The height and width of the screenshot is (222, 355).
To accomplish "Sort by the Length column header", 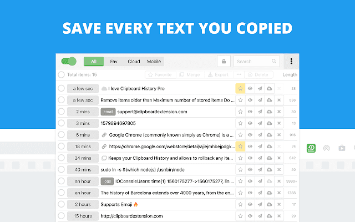I will coord(290,75).
